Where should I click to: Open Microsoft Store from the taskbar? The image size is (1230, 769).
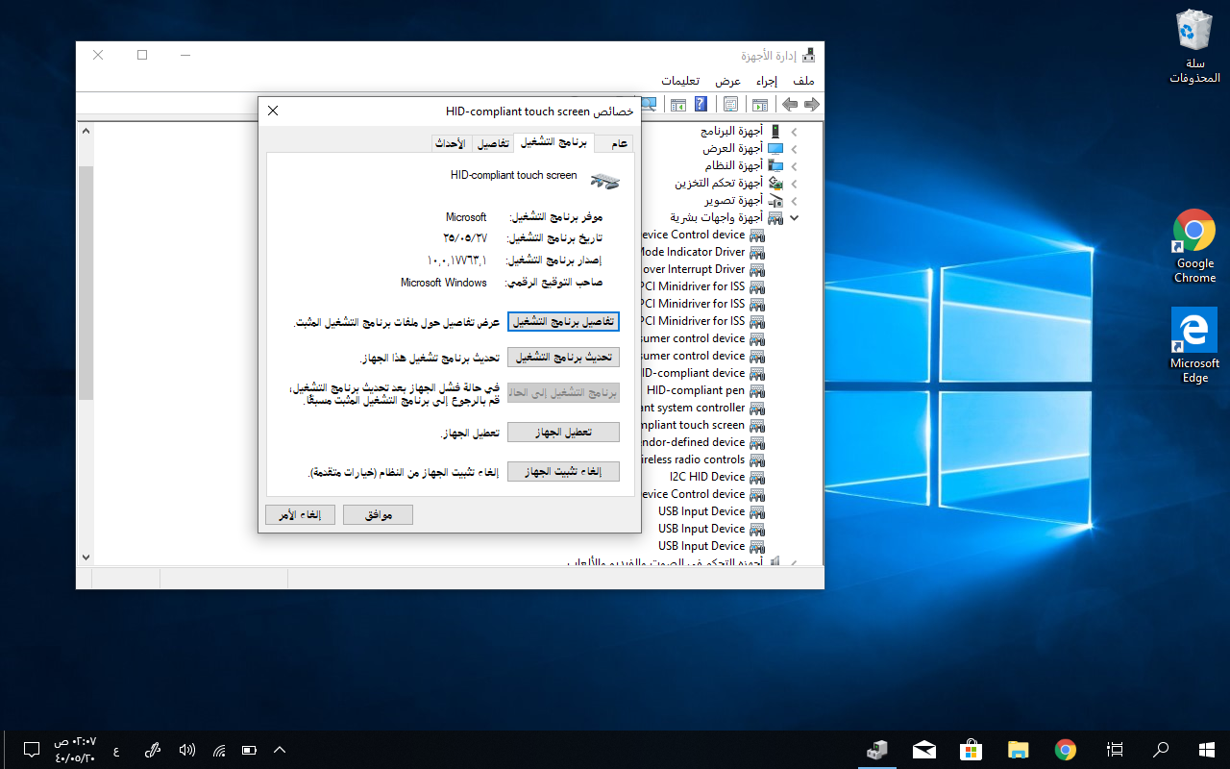[x=971, y=750]
